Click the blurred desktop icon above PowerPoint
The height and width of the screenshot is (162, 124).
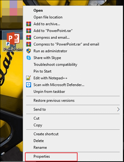12,11
